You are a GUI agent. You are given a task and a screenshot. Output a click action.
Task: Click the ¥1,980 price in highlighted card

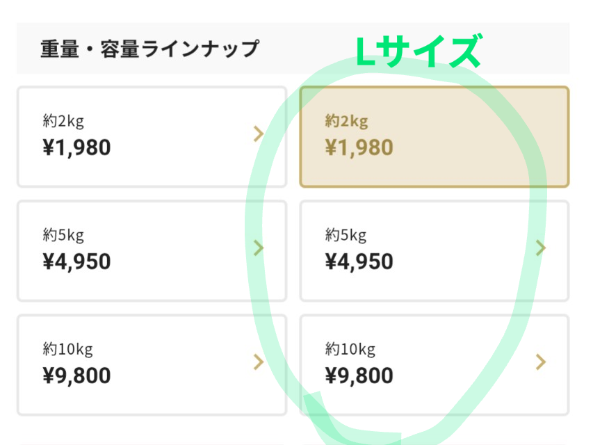click(359, 148)
